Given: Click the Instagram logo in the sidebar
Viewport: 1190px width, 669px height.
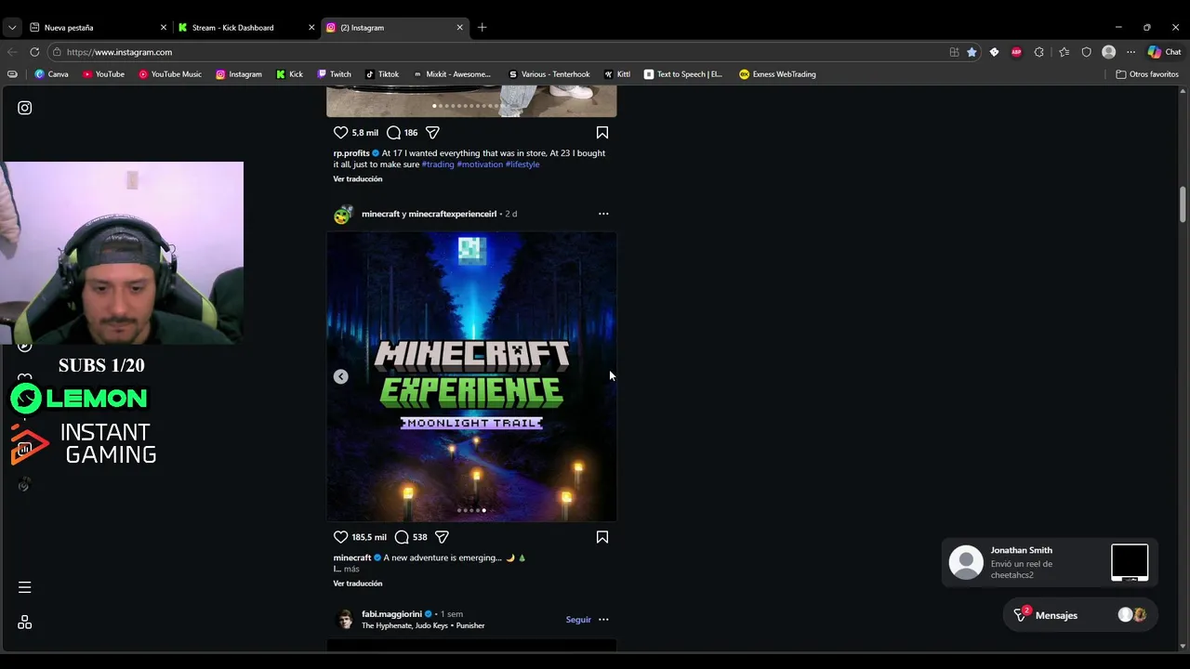Looking at the screenshot, I should point(25,108).
